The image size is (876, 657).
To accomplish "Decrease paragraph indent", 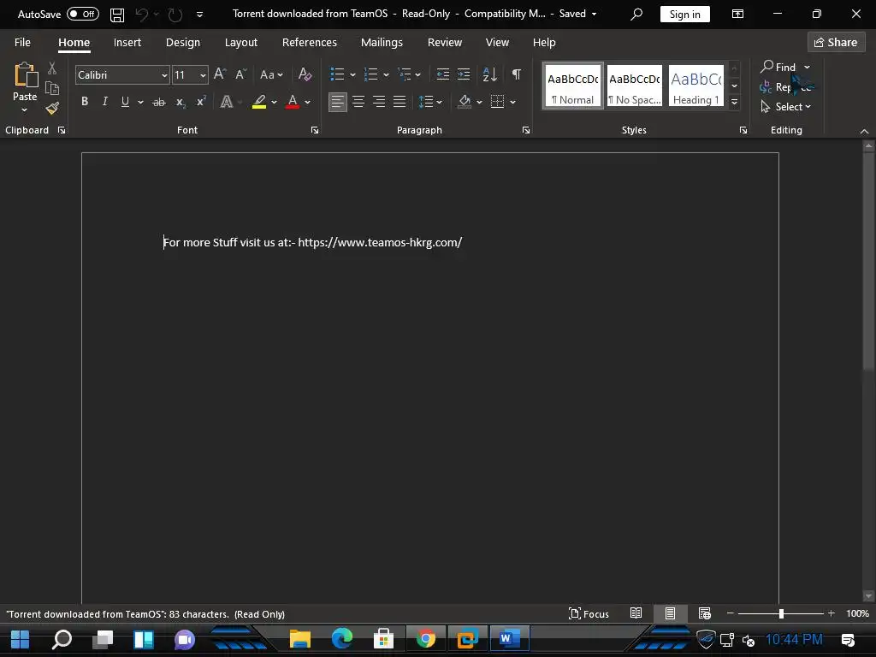I will (443, 74).
